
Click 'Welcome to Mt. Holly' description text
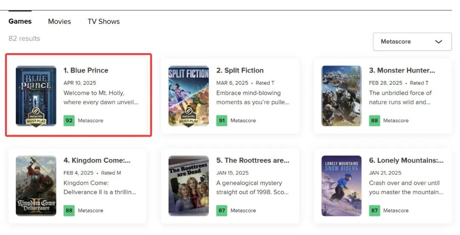[x=101, y=97]
